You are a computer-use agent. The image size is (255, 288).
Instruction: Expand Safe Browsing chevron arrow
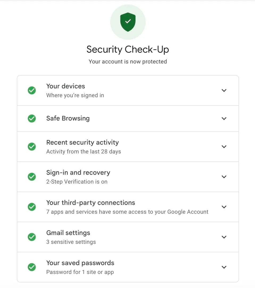click(224, 118)
